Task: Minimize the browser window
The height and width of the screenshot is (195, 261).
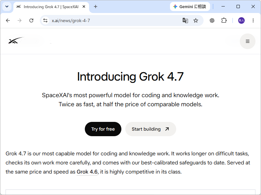Action: coord(223,6)
